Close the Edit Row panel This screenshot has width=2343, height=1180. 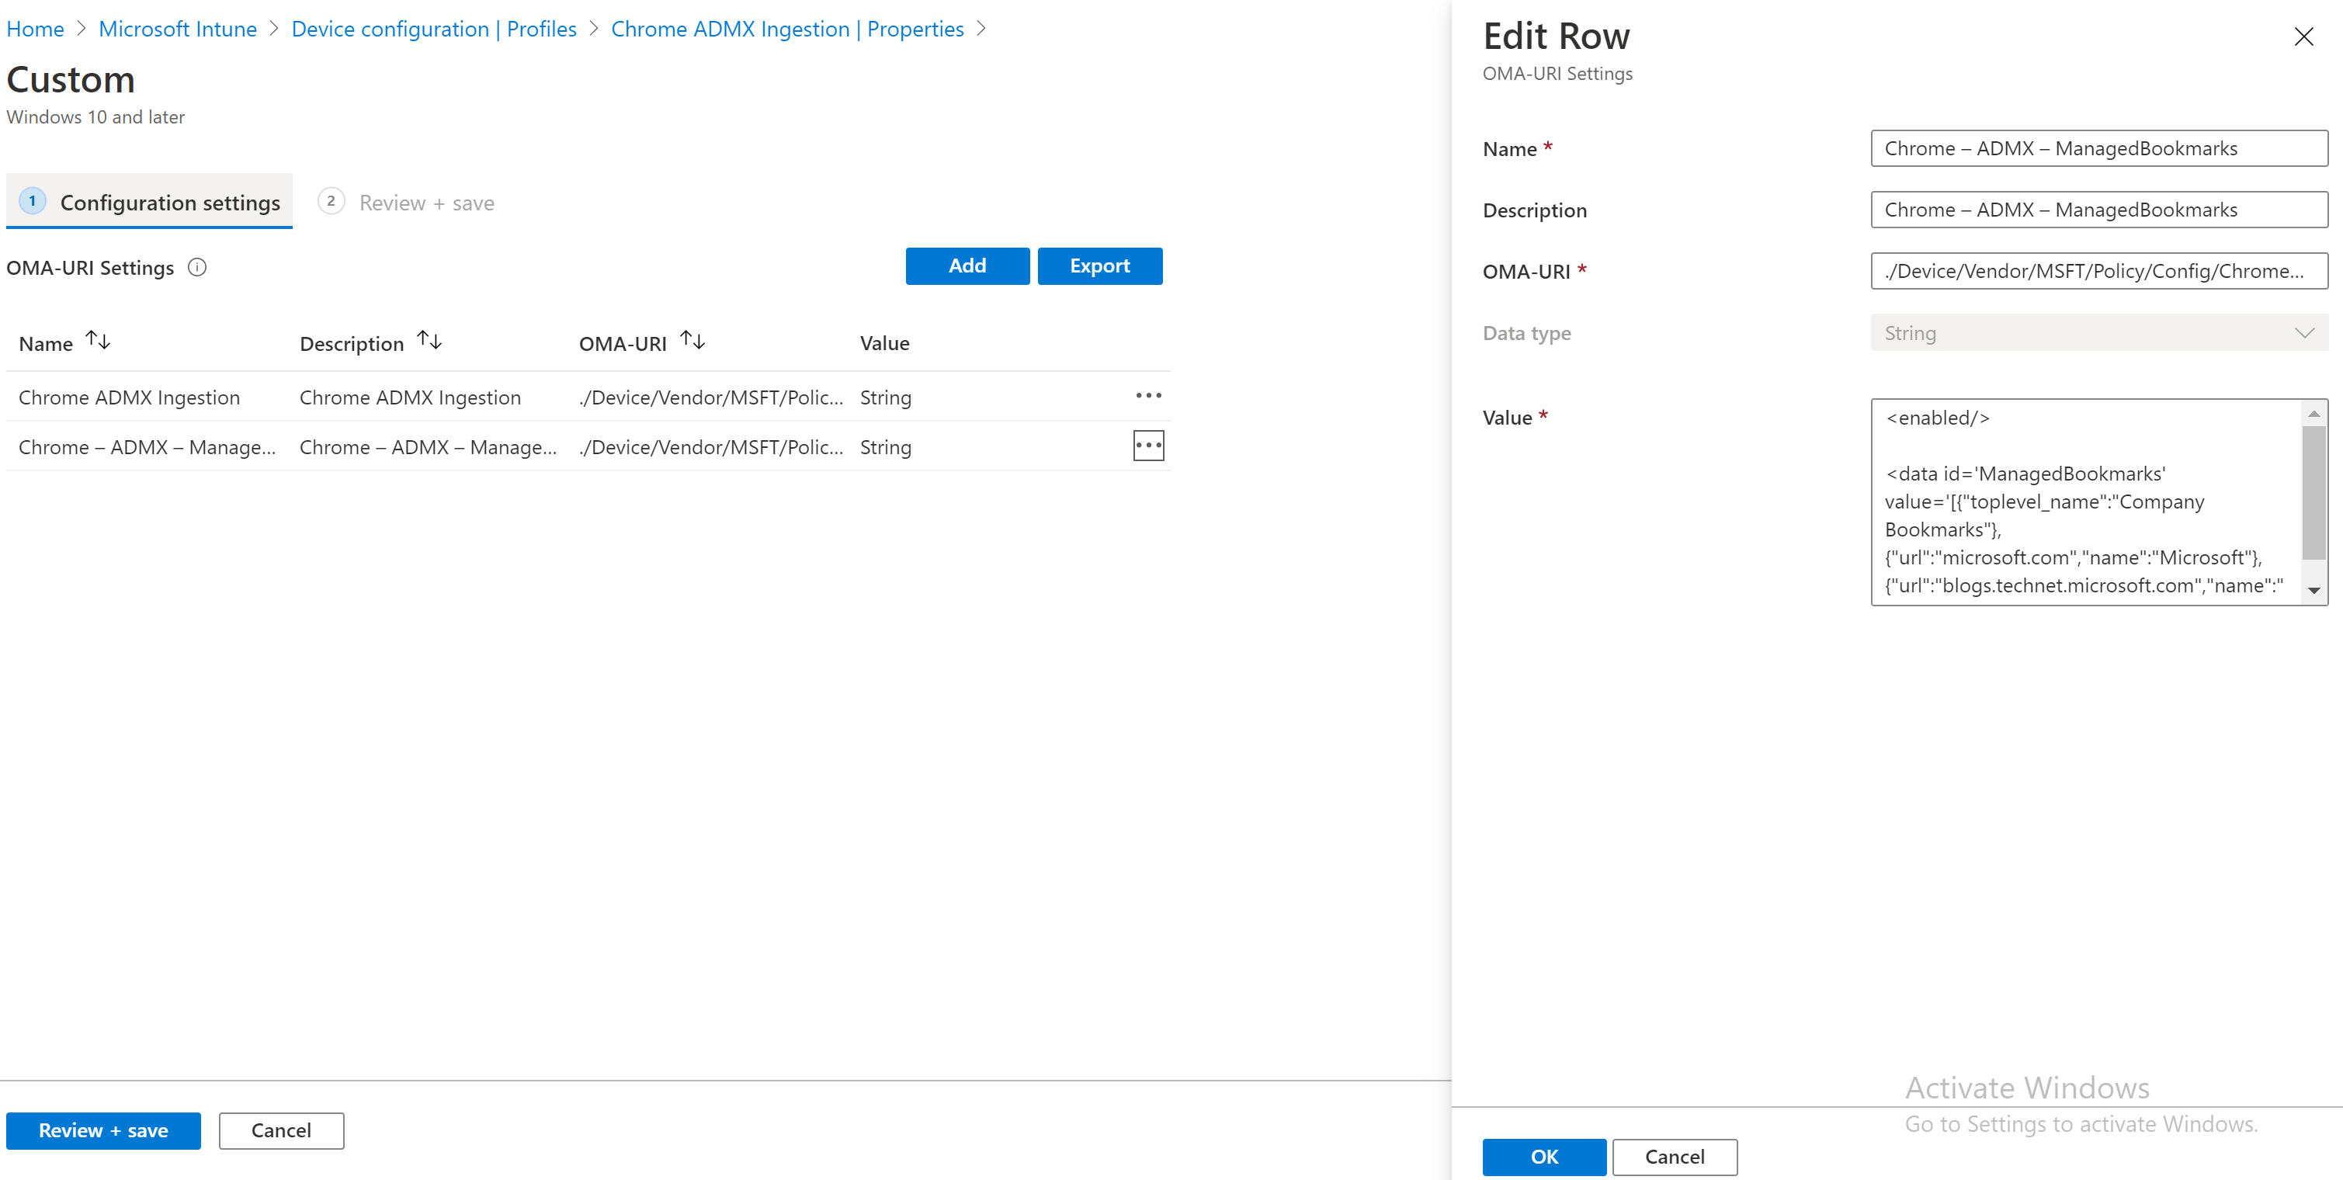tap(2303, 36)
